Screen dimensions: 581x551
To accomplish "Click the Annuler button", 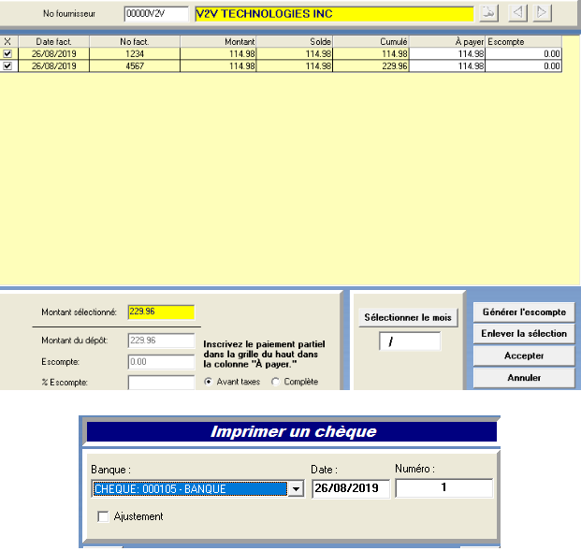I will click(x=524, y=378).
